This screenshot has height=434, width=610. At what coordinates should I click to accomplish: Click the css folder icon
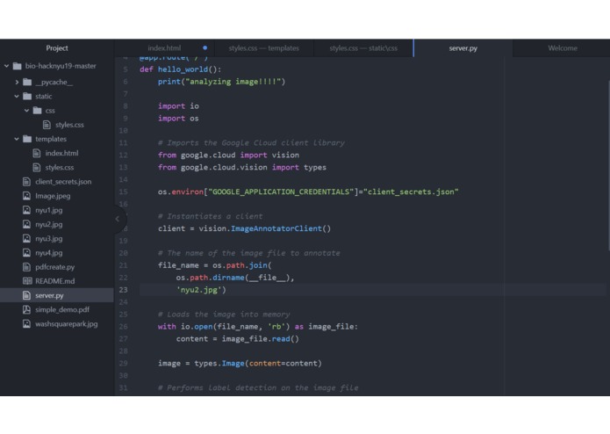click(x=37, y=111)
